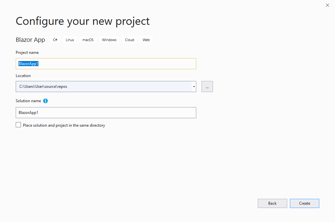Screen dimensions: 335x222
Task: Click the Solution name info icon
Action: tap(45, 101)
